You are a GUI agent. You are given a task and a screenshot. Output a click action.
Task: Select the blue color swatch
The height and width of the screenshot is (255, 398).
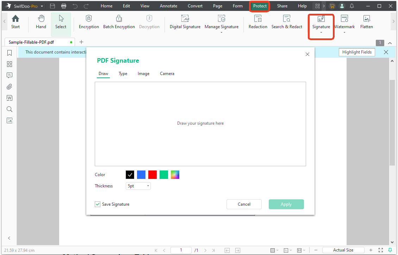[141, 175]
